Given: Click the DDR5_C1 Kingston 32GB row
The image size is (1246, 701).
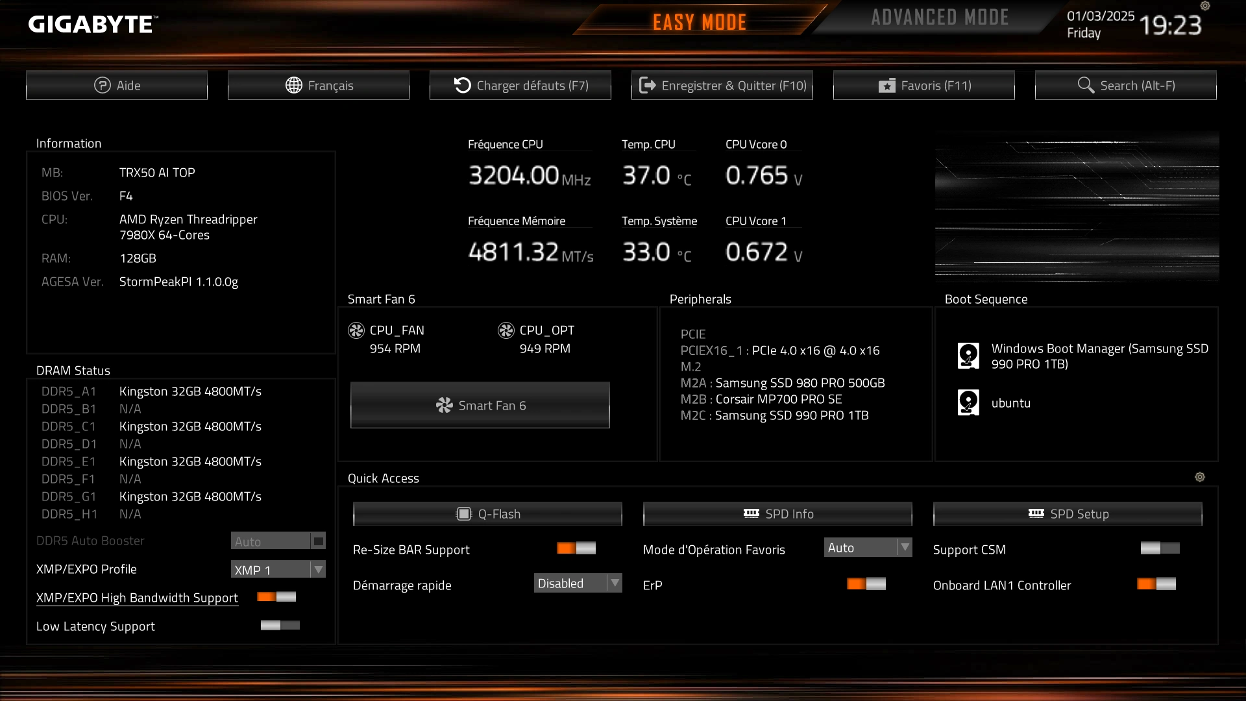Looking at the screenshot, I should (x=152, y=426).
